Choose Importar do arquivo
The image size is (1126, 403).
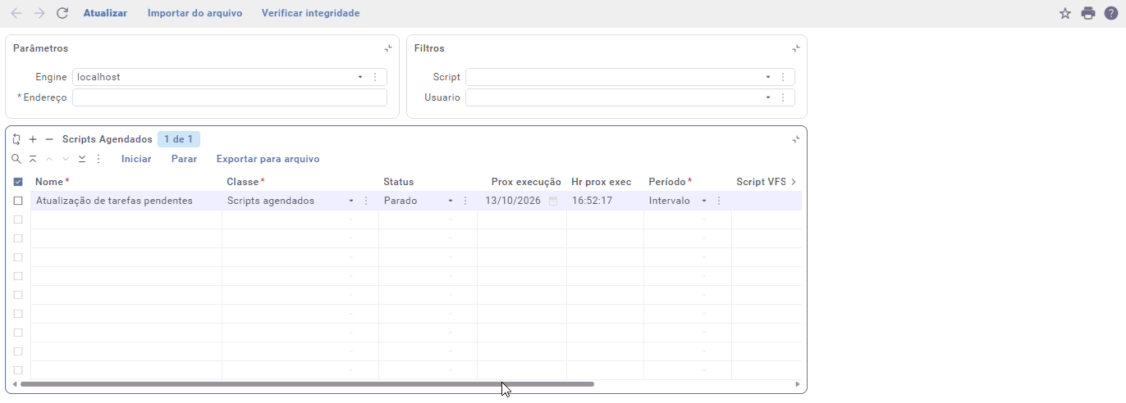tap(195, 13)
